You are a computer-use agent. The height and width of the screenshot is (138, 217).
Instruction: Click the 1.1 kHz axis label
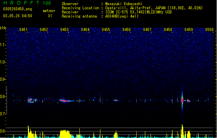pos(3,45)
